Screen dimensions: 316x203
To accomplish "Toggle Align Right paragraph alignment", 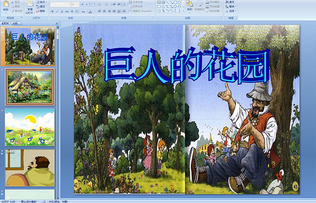I will 109,11.
